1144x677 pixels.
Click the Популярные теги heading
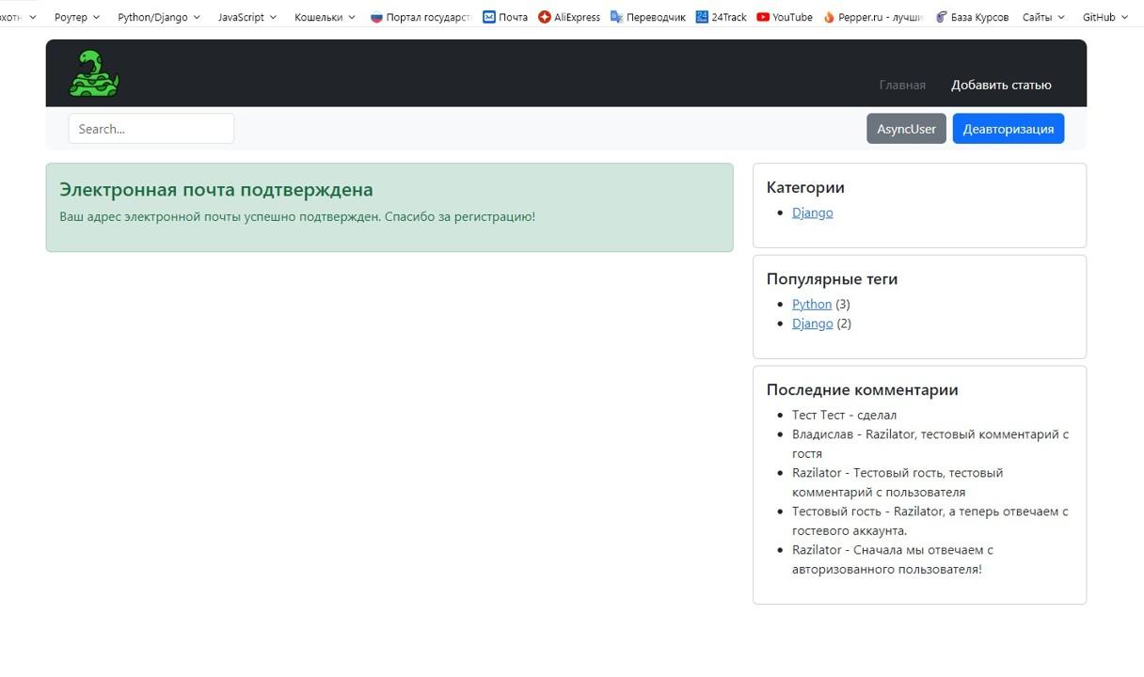(x=833, y=279)
